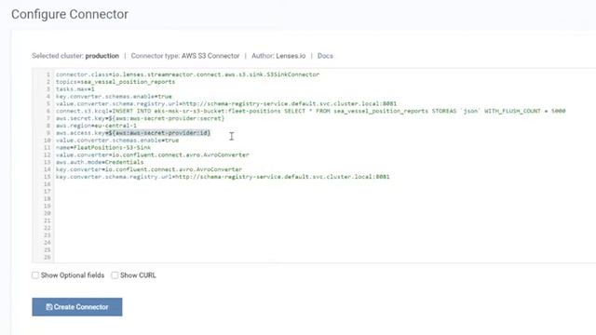Click line number 26 in the gutter

tap(47, 257)
